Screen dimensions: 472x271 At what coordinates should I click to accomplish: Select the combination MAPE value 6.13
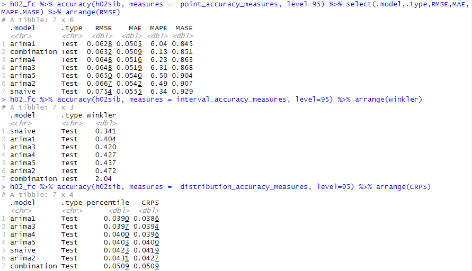[158, 52]
